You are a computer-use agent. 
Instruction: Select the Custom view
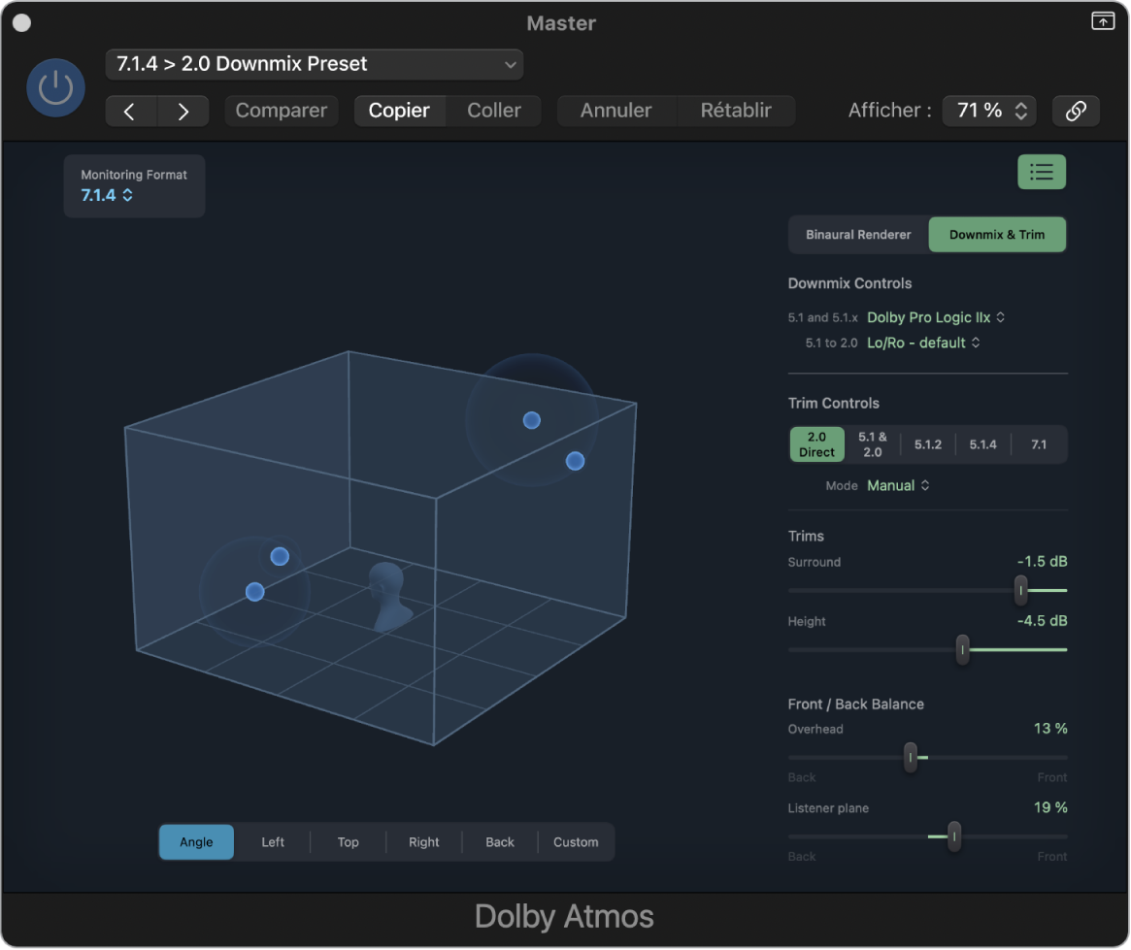pyautogui.click(x=576, y=842)
